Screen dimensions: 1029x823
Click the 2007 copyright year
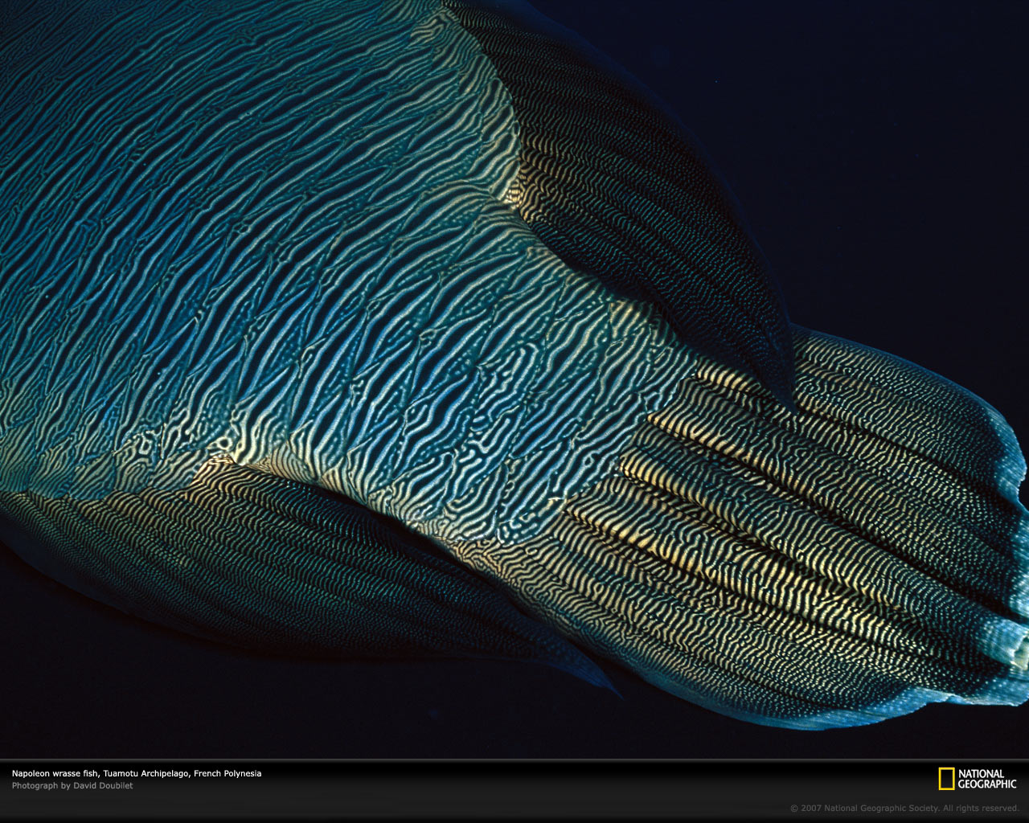[811, 808]
